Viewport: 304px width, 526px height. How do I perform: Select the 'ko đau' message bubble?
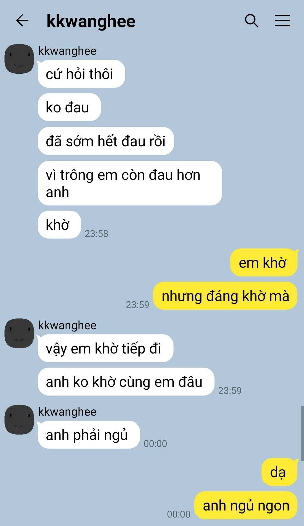69,107
